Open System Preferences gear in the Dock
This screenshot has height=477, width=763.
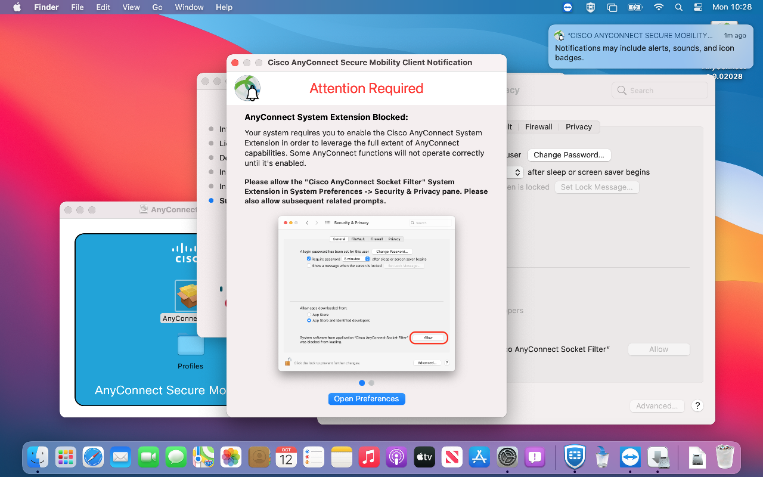[x=508, y=457]
